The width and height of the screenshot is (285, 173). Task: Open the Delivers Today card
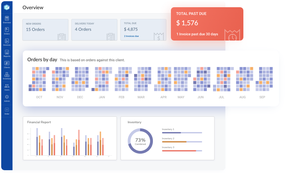click(x=94, y=30)
